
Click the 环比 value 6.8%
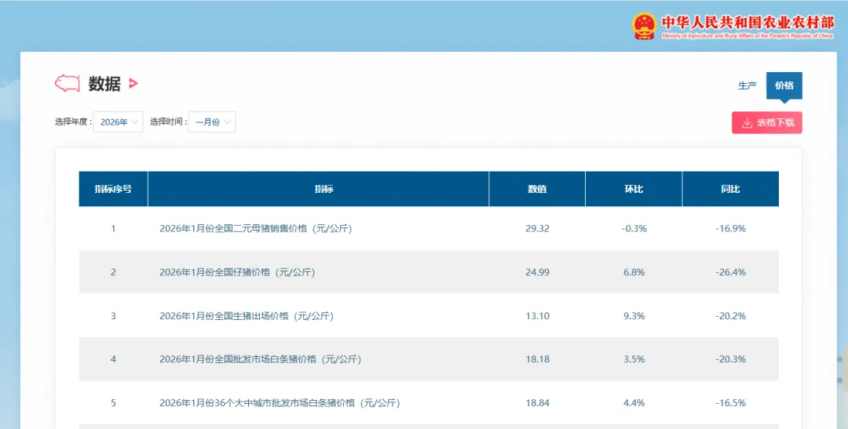tap(634, 272)
